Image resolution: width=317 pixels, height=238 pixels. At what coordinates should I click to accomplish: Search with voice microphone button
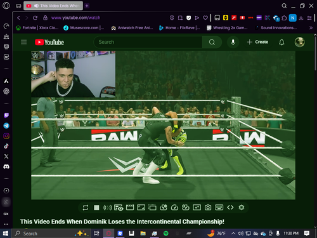(x=233, y=42)
